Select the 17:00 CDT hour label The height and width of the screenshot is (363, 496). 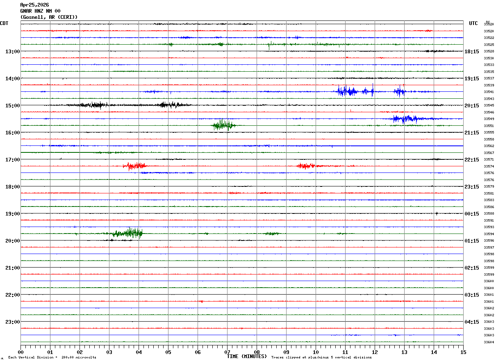pyautogui.click(x=12, y=160)
